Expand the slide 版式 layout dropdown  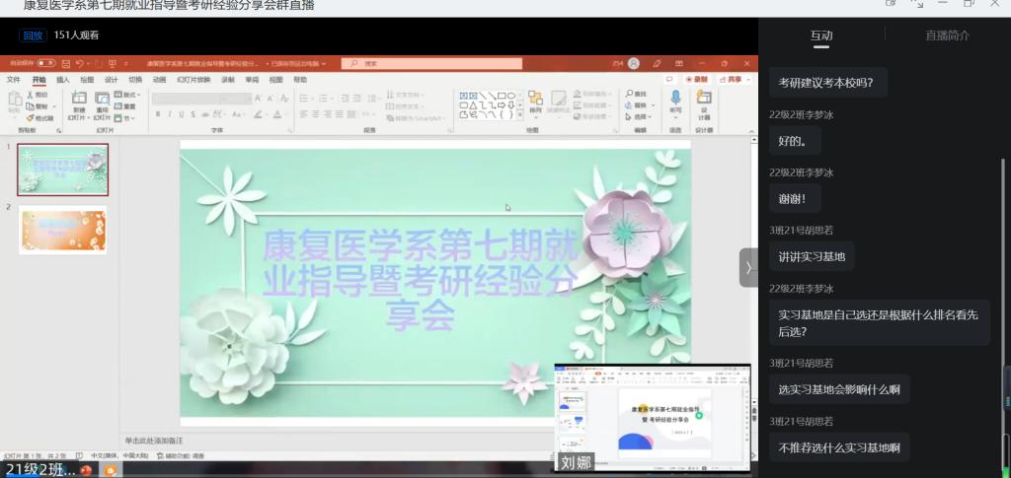click(x=127, y=95)
